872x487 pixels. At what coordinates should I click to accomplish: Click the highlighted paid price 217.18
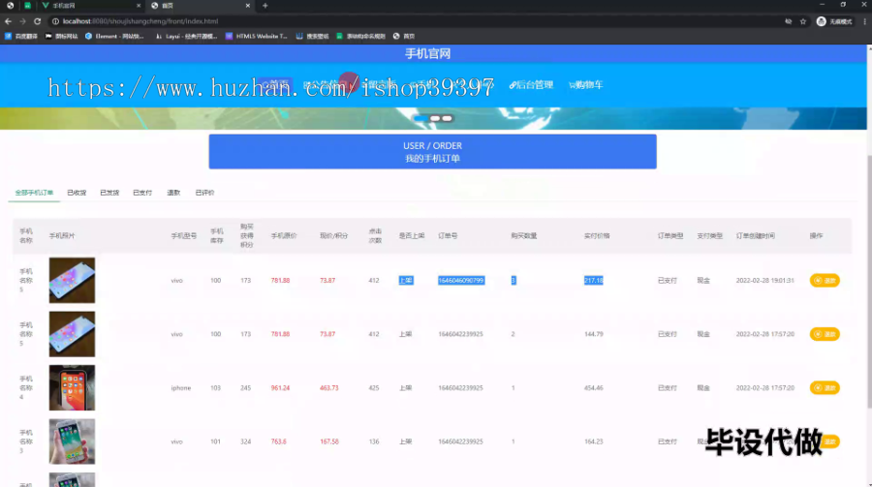pos(593,280)
